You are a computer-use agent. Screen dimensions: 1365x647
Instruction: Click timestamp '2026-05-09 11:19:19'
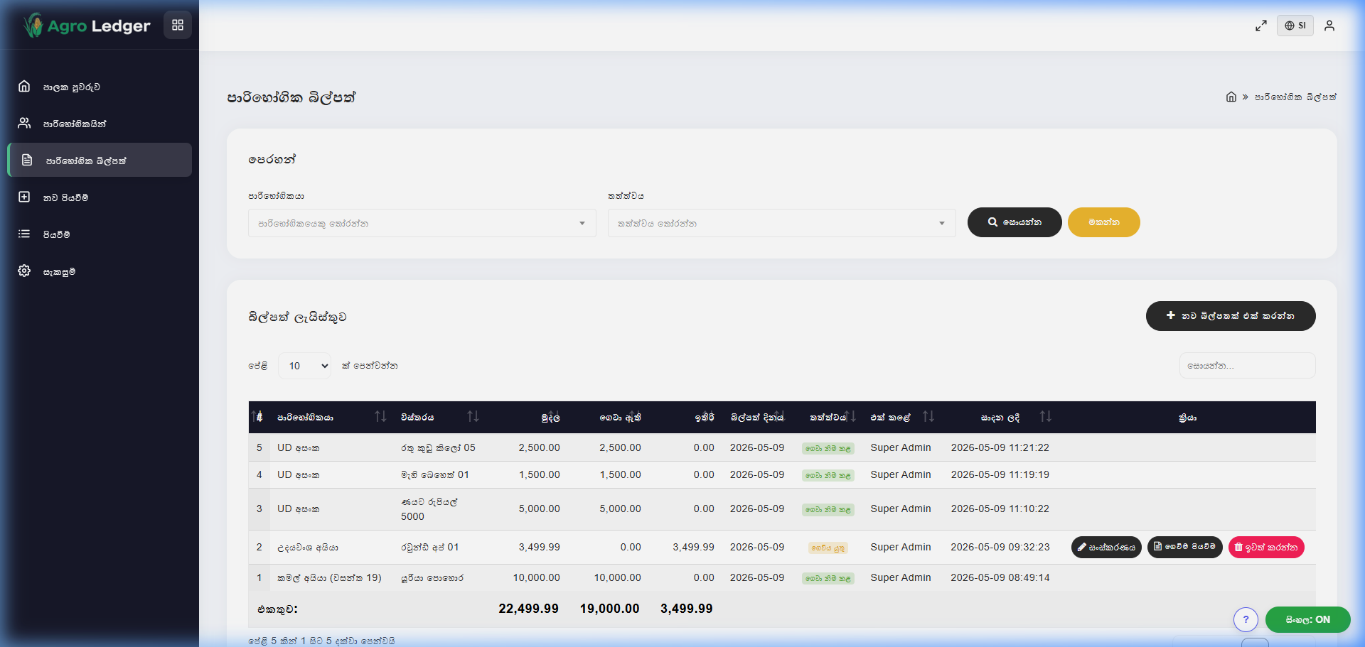(1000, 475)
